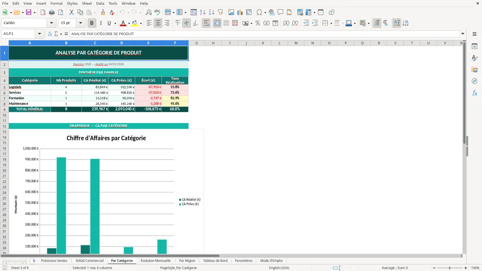Switch to Prévisions Ventes sheet tab
482x271 pixels.
(x=54, y=261)
